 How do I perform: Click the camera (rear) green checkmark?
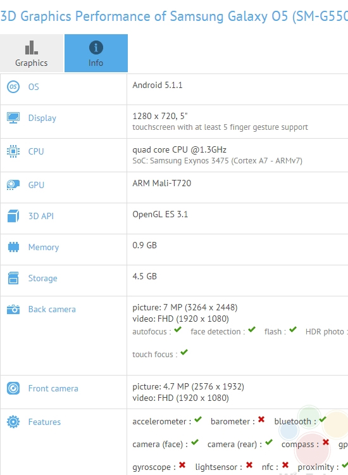(x=269, y=442)
